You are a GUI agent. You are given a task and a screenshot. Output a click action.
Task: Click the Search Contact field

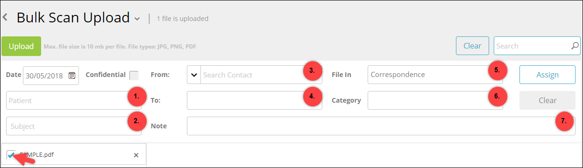[x=261, y=75]
